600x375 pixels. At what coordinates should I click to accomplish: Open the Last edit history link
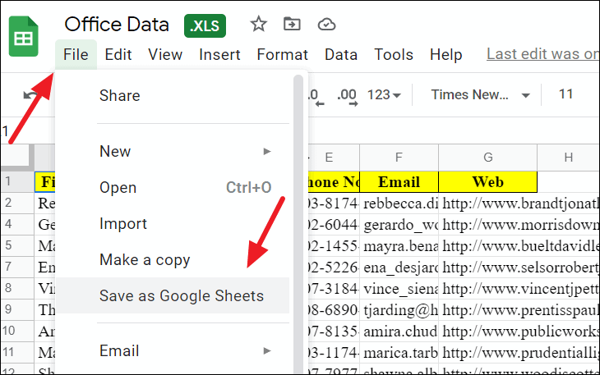pos(542,54)
